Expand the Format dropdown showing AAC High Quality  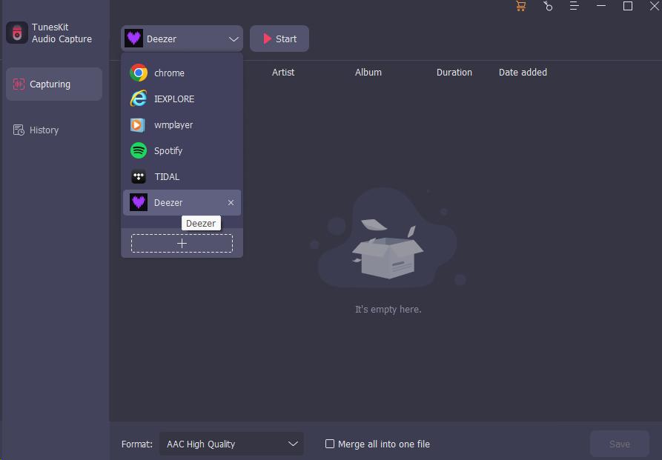click(231, 443)
